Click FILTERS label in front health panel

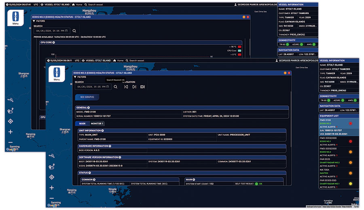pyautogui.click(x=82, y=77)
